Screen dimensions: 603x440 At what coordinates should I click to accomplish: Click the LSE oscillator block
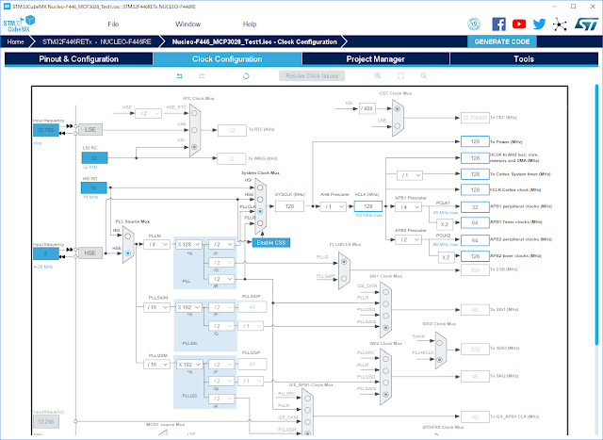click(x=90, y=130)
